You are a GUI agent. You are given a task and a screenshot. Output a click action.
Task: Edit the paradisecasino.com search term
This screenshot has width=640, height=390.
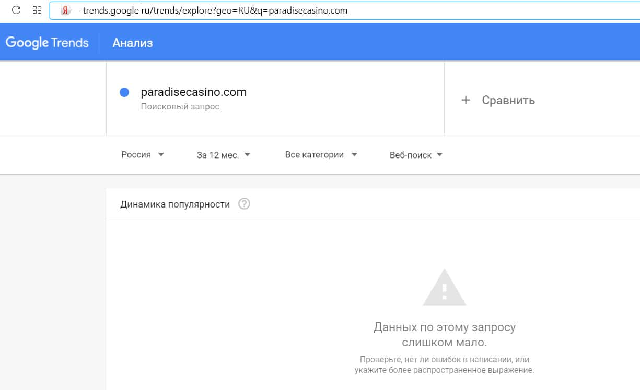194,92
